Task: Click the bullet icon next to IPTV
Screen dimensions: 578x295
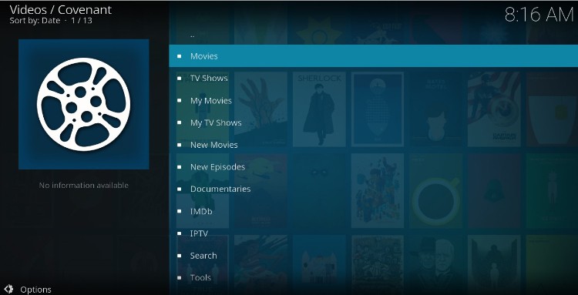Action: (179, 233)
